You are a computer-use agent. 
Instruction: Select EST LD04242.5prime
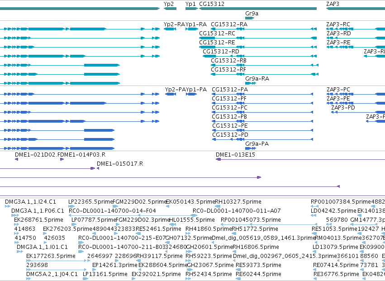[x=333, y=211]
